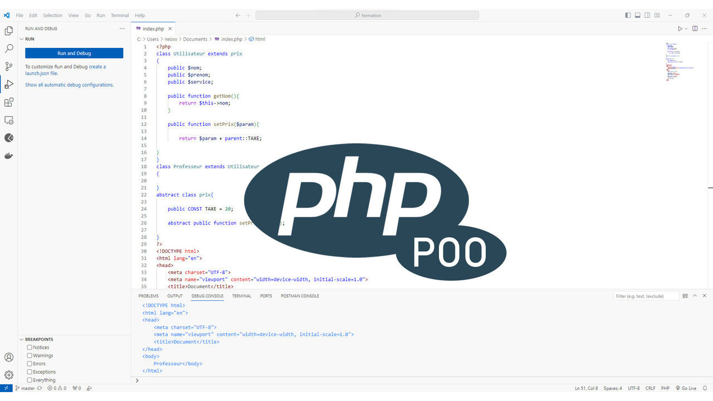Click 'Ln 51, Col 8' in status bar
Viewport: 713px width, 401px height.
587,388
